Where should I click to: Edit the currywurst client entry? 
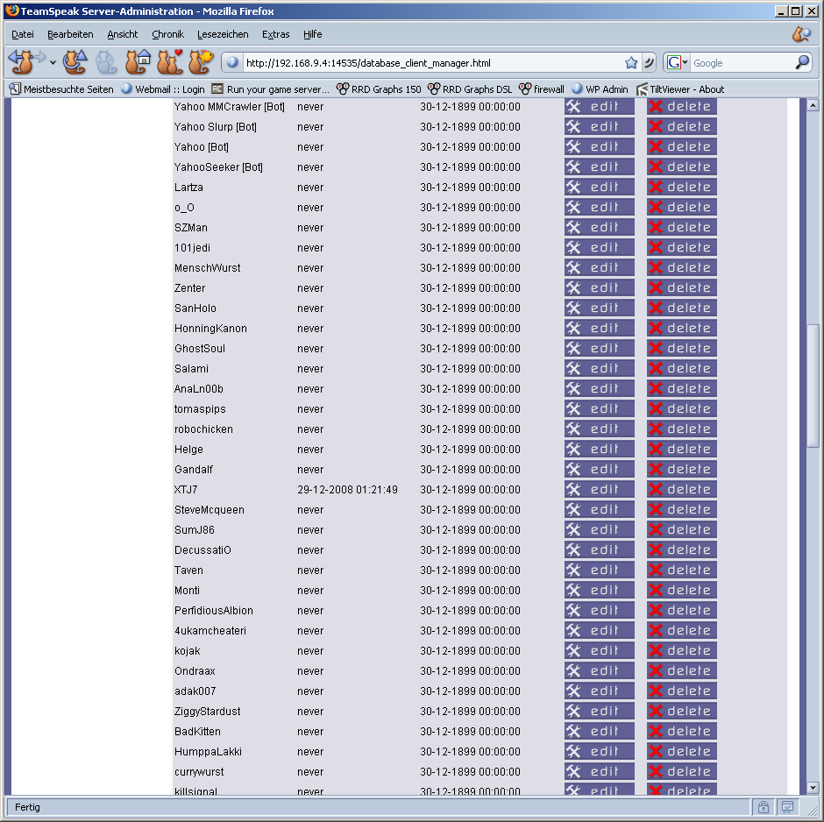click(x=599, y=771)
